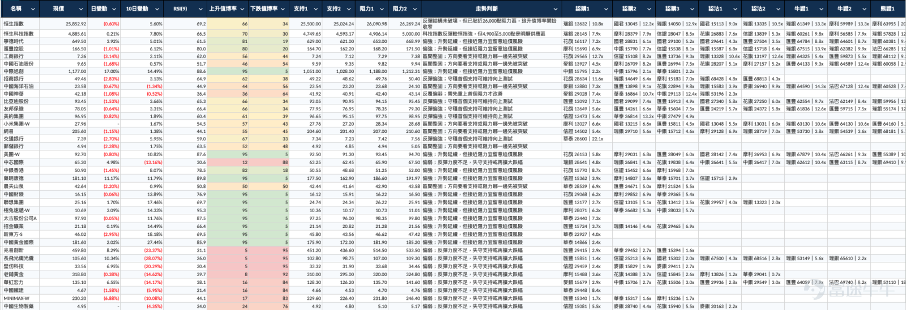Image resolution: width=906 pixels, height=310 pixels.
Task: Click the 25,500.00 support cell
Action: pyautogui.click(x=306, y=24)
